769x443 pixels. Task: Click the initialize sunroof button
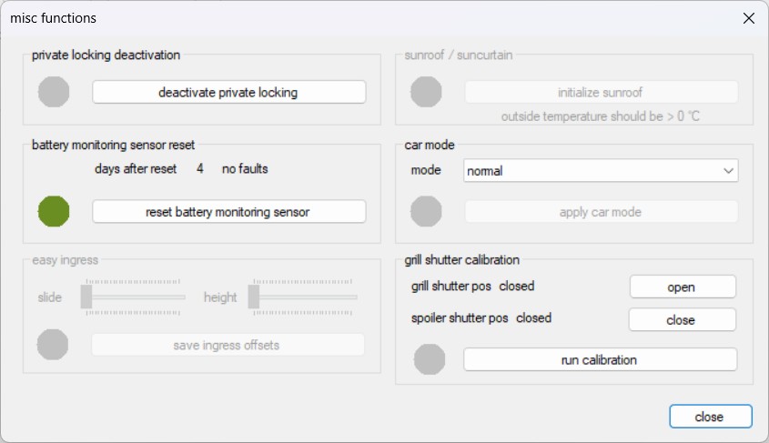[601, 92]
